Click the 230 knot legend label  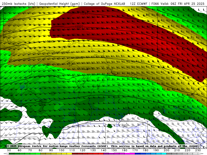click(x=198, y=150)
